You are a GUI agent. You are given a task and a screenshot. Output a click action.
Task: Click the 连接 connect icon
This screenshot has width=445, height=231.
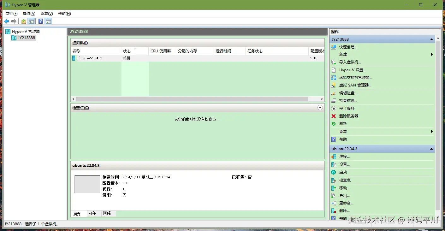point(334,157)
